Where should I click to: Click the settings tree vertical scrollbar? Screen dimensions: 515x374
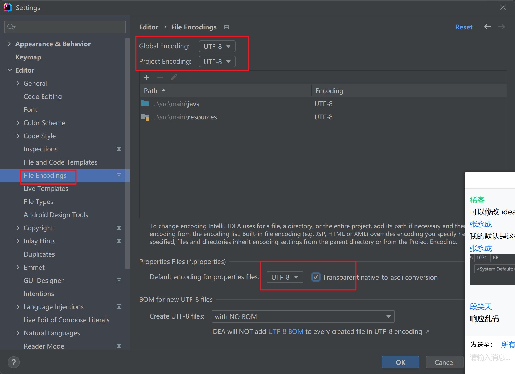tap(128, 154)
